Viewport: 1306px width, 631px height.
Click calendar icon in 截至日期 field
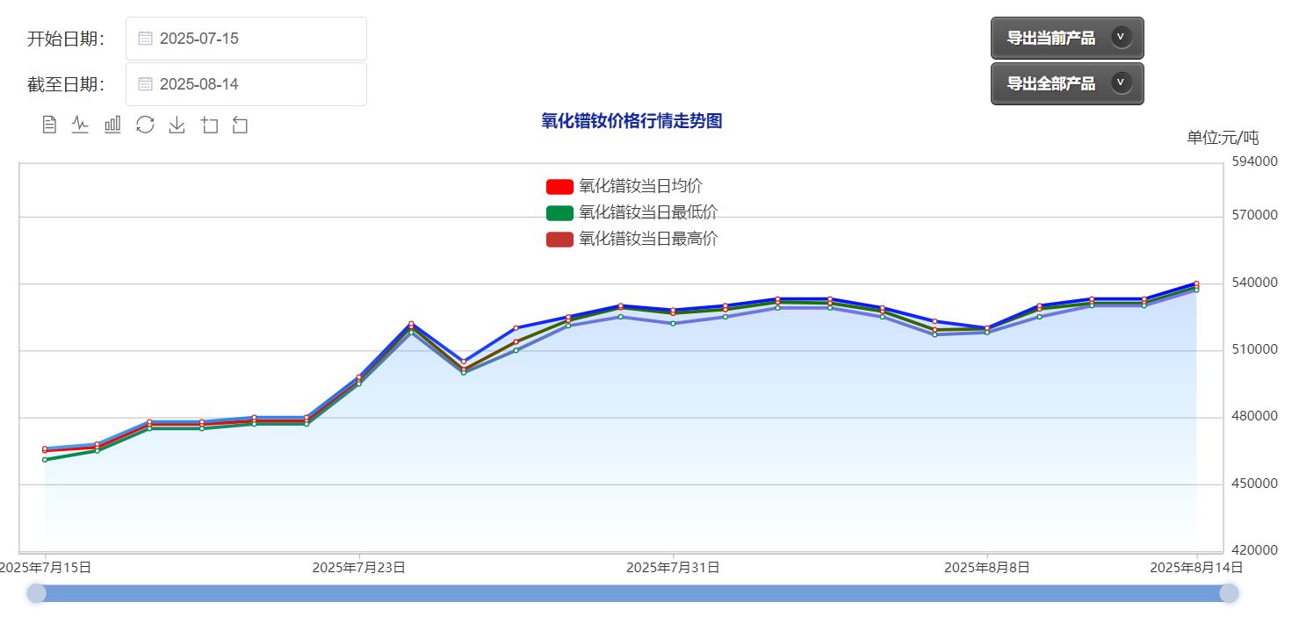146,84
